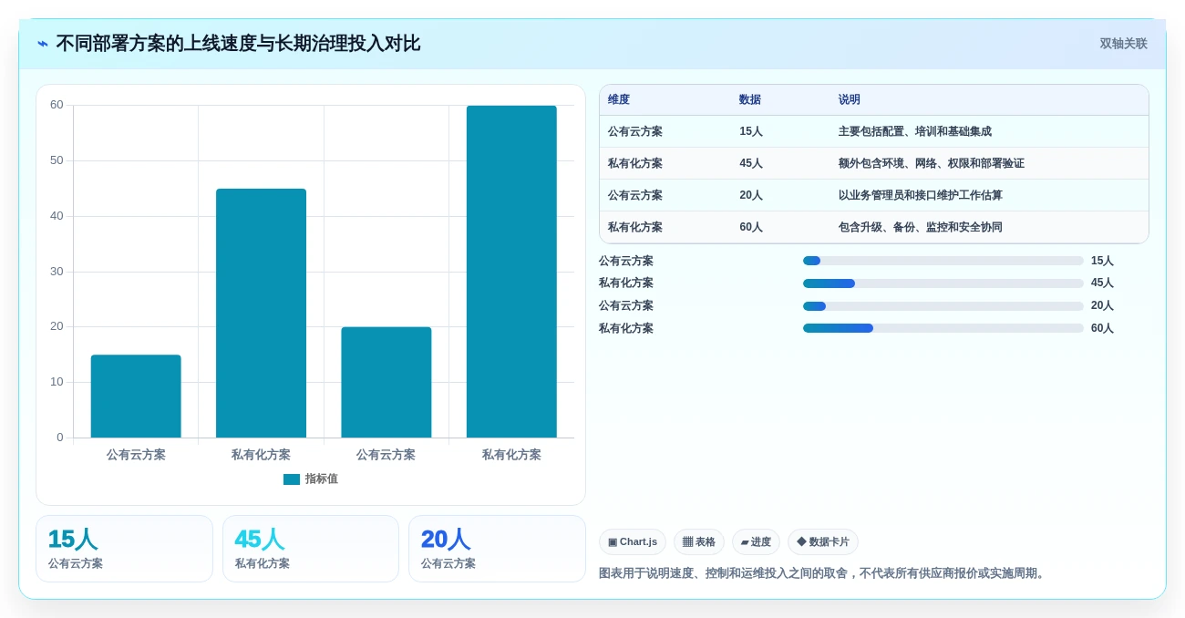Open the 15人 公有云方案 stat card
The image size is (1185, 618).
pos(124,549)
